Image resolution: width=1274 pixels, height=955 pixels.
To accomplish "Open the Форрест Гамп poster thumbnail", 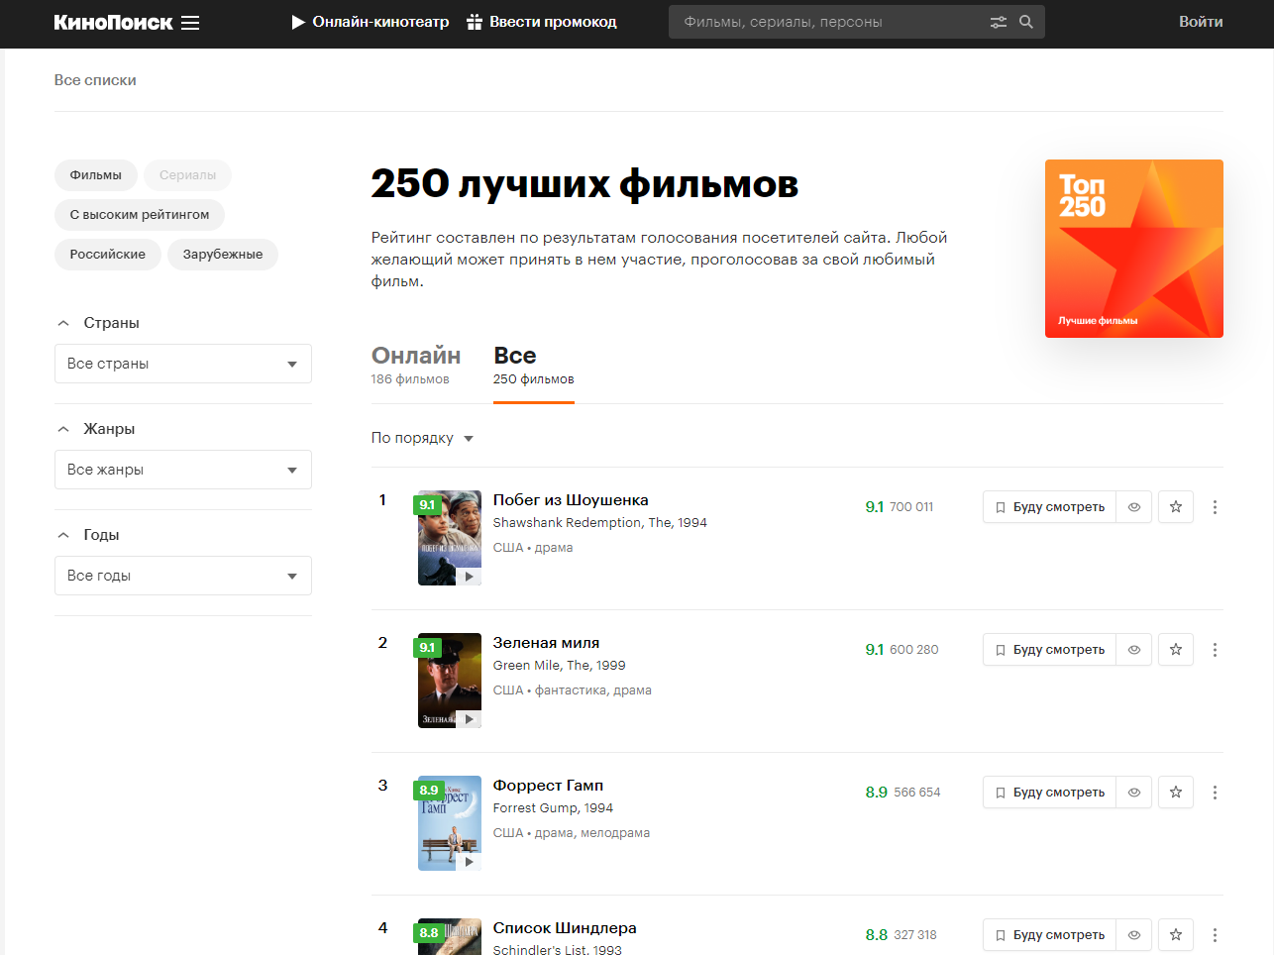I will tap(450, 823).
